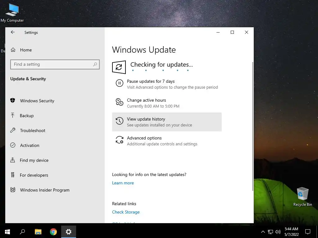Image resolution: width=318 pixels, height=238 pixels.
Task: Click the volume speaker tray icon
Action: [x=278, y=232]
